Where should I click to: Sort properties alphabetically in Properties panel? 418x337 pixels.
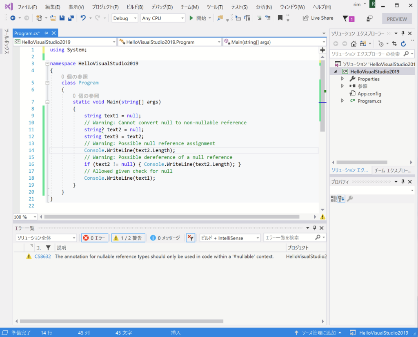pyautogui.click(x=342, y=199)
